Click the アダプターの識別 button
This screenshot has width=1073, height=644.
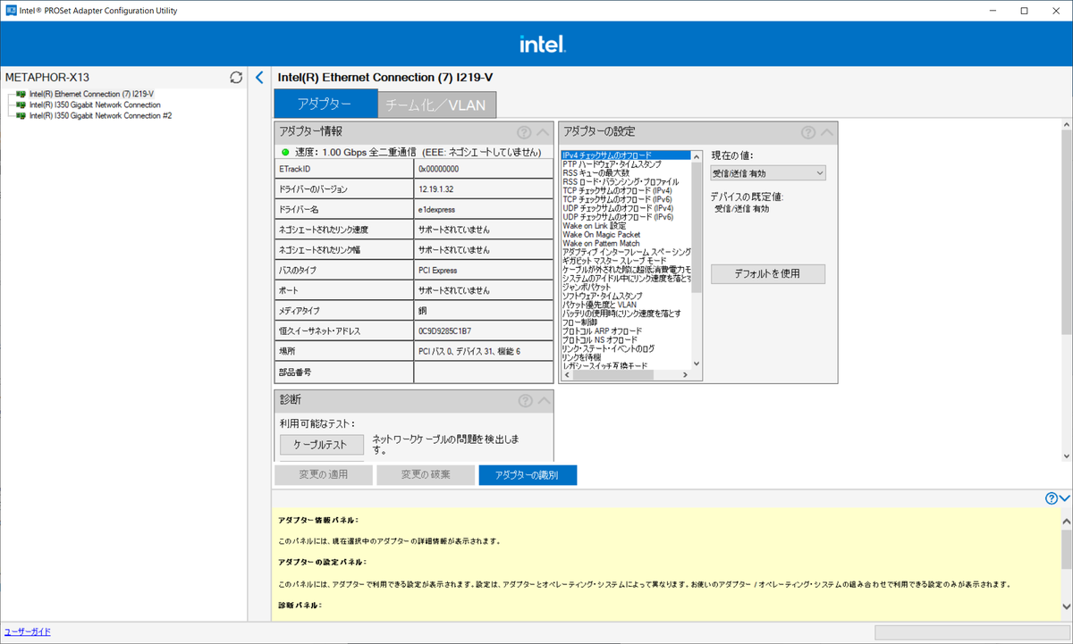coord(528,475)
